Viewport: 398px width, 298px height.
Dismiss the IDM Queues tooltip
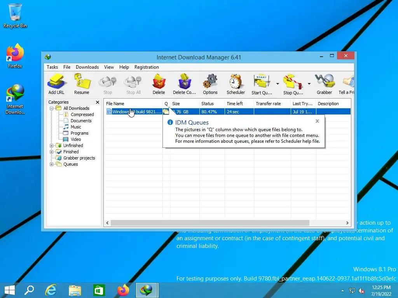click(x=317, y=121)
